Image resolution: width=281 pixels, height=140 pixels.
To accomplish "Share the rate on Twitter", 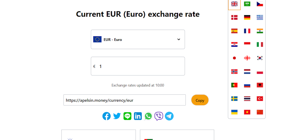I will (117, 116).
